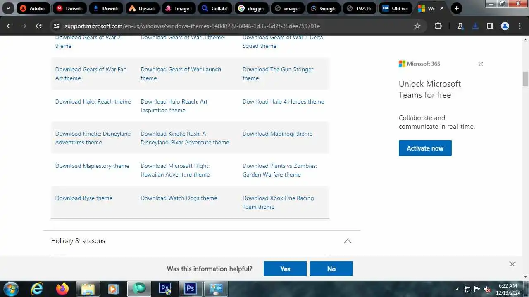The width and height of the screenshot is (529, 297).
Task: Click the Microsoft 365 logo in the promo
Action: tap(419, 64)
